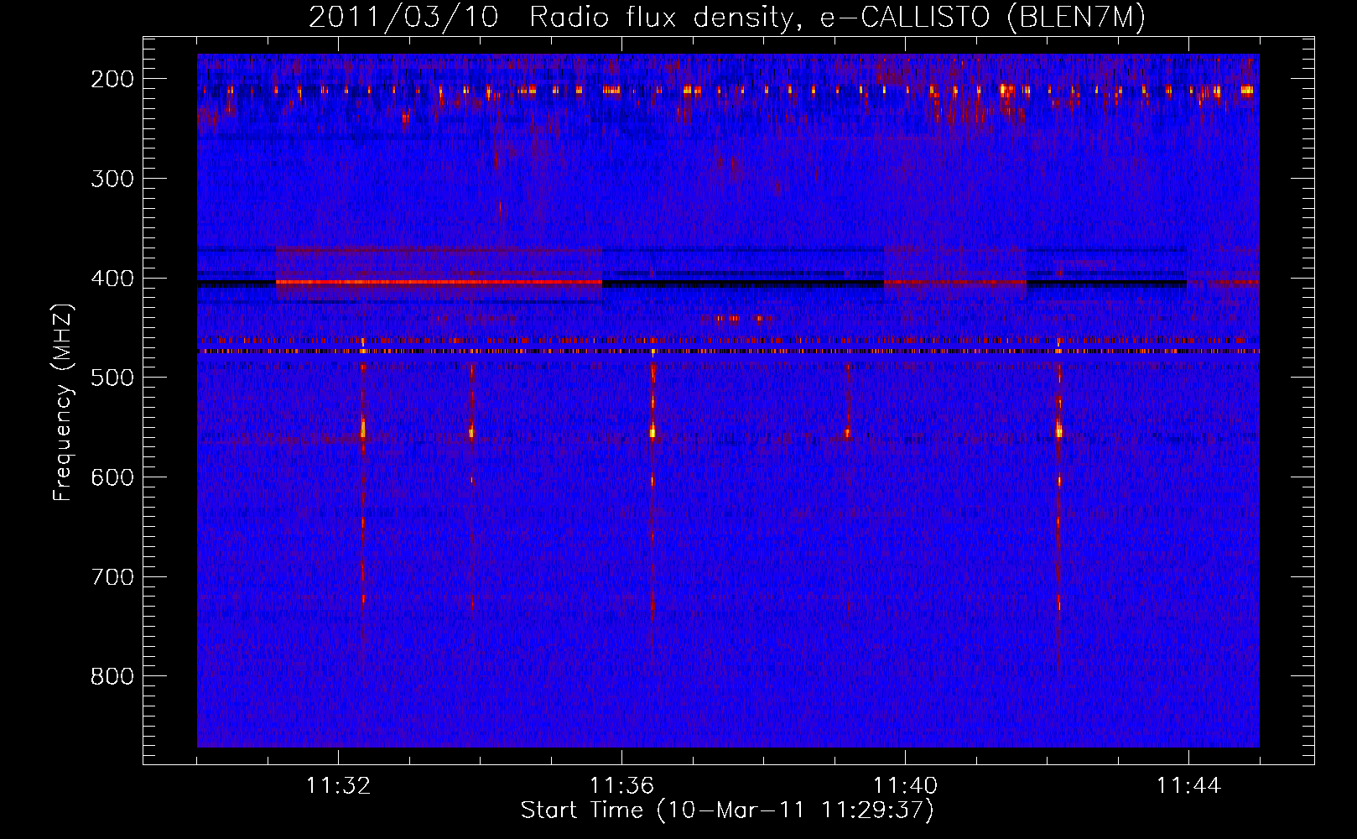Click the 400 frequency tick label
The image size is (1357, 839).
112,279
